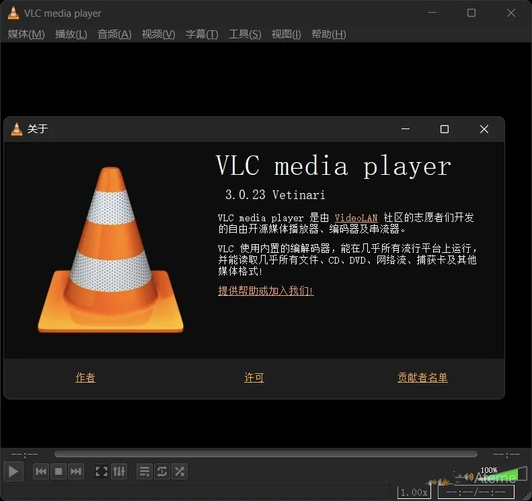Open the 媒体(M) menu
This screenshot has height=501, width=532.
click(x=26, y=34)
